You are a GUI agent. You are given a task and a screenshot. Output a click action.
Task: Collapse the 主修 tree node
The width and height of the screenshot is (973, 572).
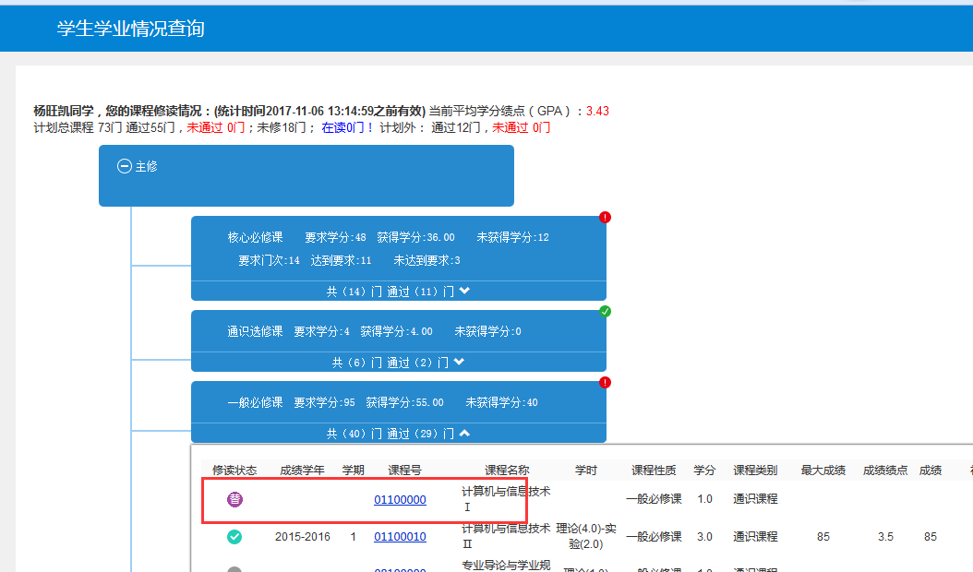click(125, 167)
